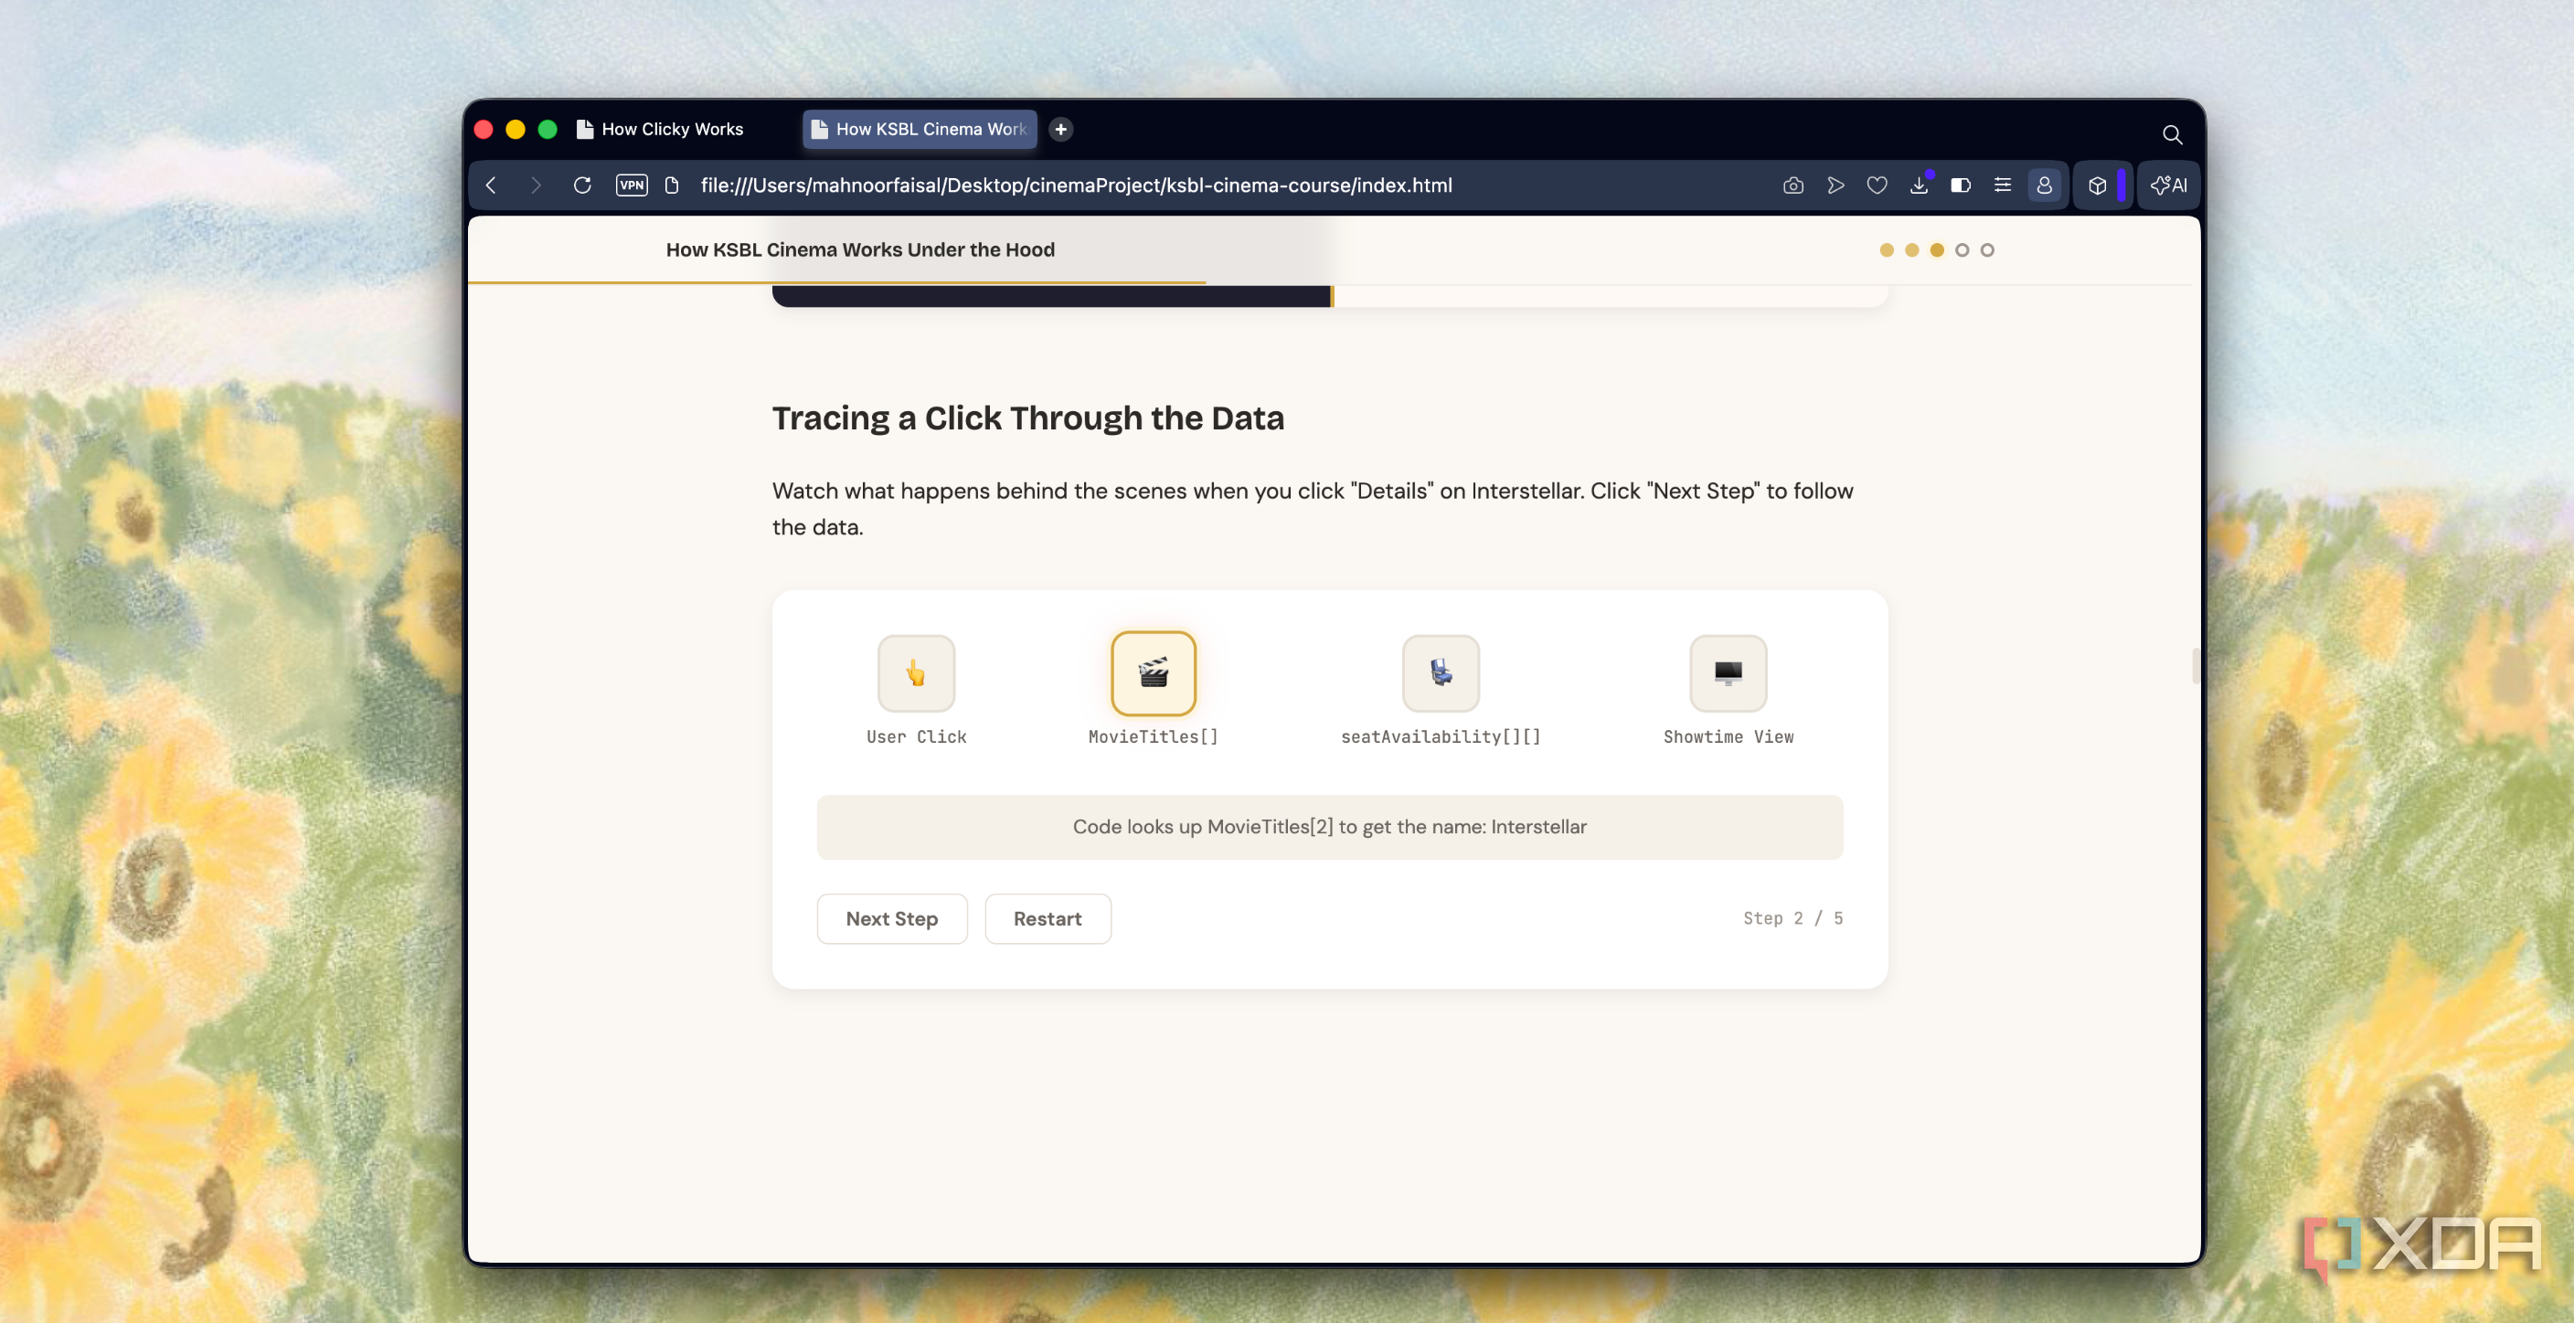This screenshot has height=1323, width=2574.
Task: Click the 'How KSBL Cinema Works Under the Hood' title
Action: pos(859,249)
